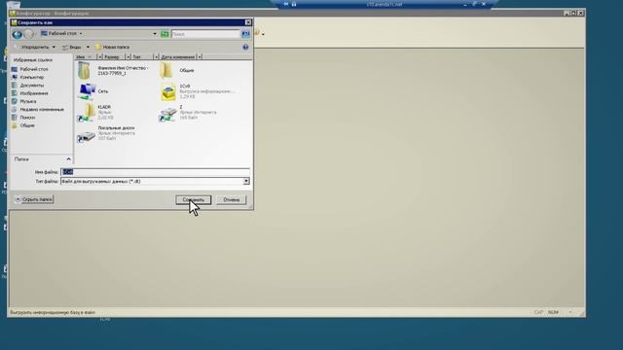Sort files by the Размер column header
This screenshot has width=623, height=350.
114,57
